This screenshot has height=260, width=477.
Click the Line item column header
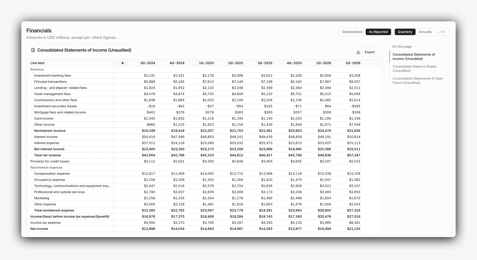point(37,63)
